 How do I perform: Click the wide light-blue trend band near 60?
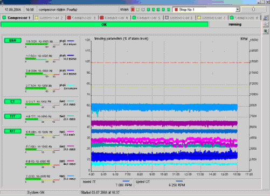pos(164,107)
